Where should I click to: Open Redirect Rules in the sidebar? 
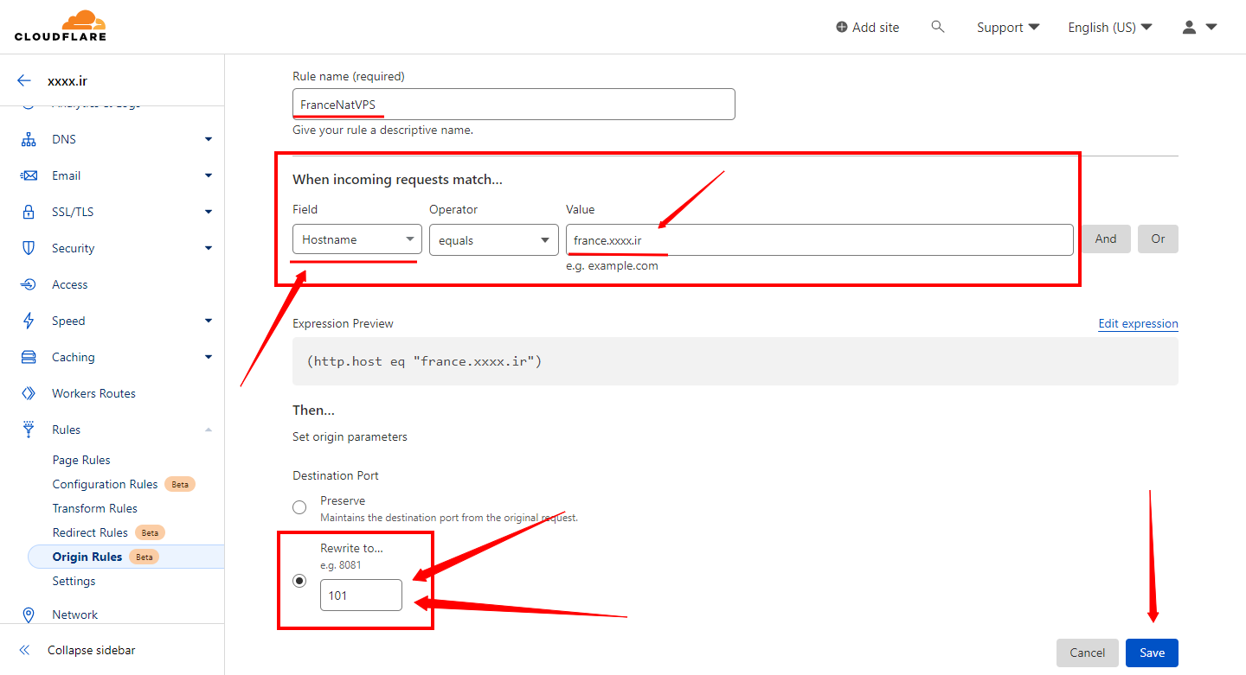point(90,532)
